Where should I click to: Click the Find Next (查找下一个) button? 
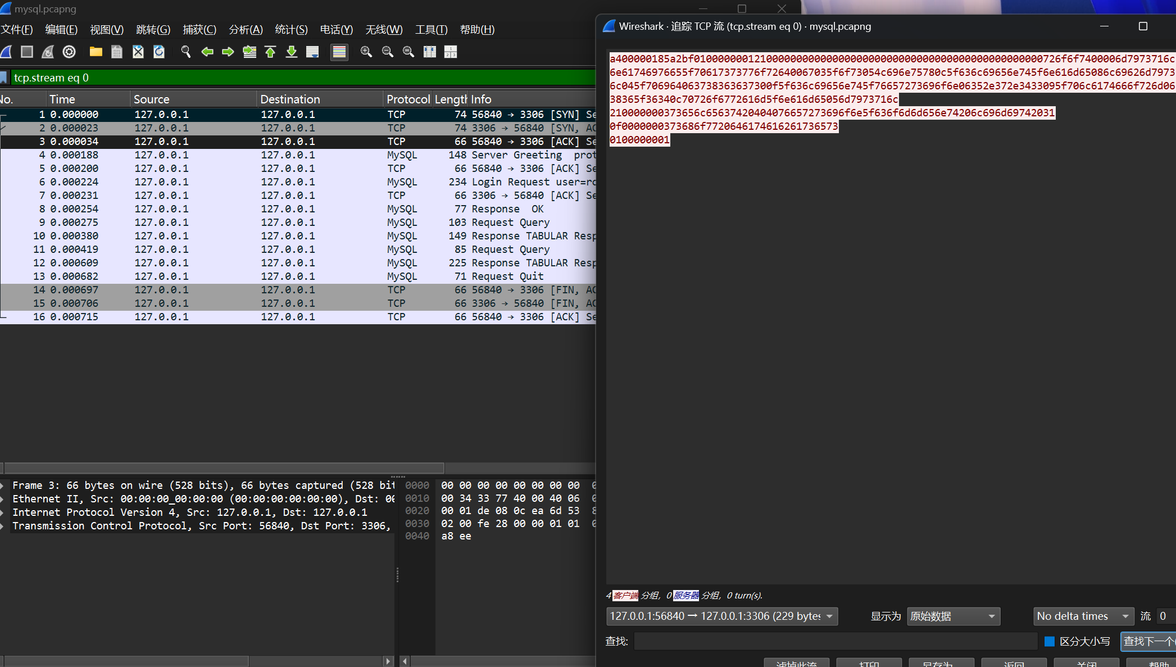point(1148,641)
